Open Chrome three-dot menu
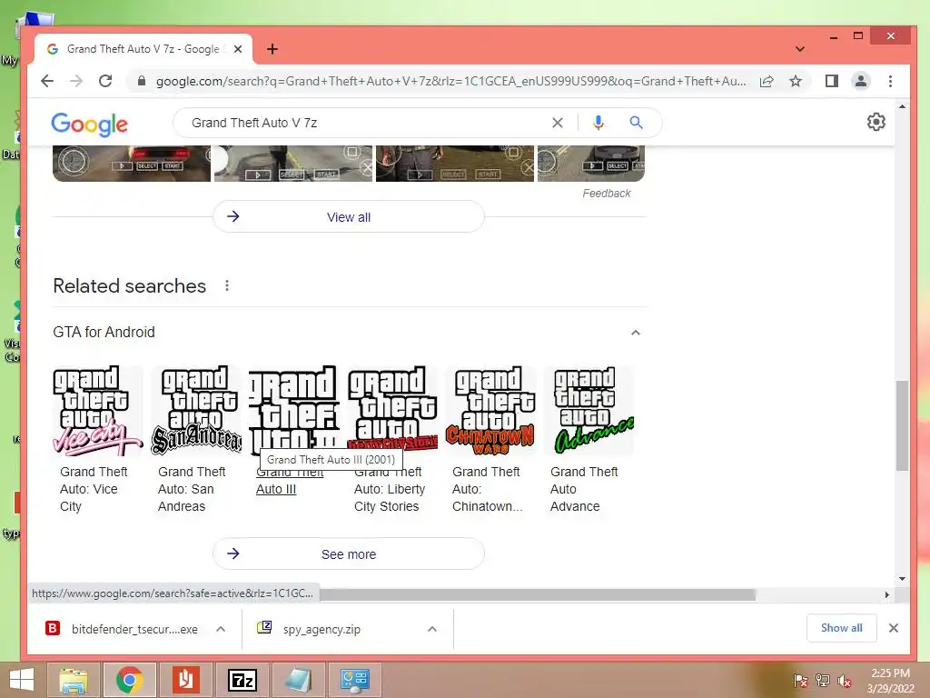Screen dimensions: 930x698 tap(890, 81)
